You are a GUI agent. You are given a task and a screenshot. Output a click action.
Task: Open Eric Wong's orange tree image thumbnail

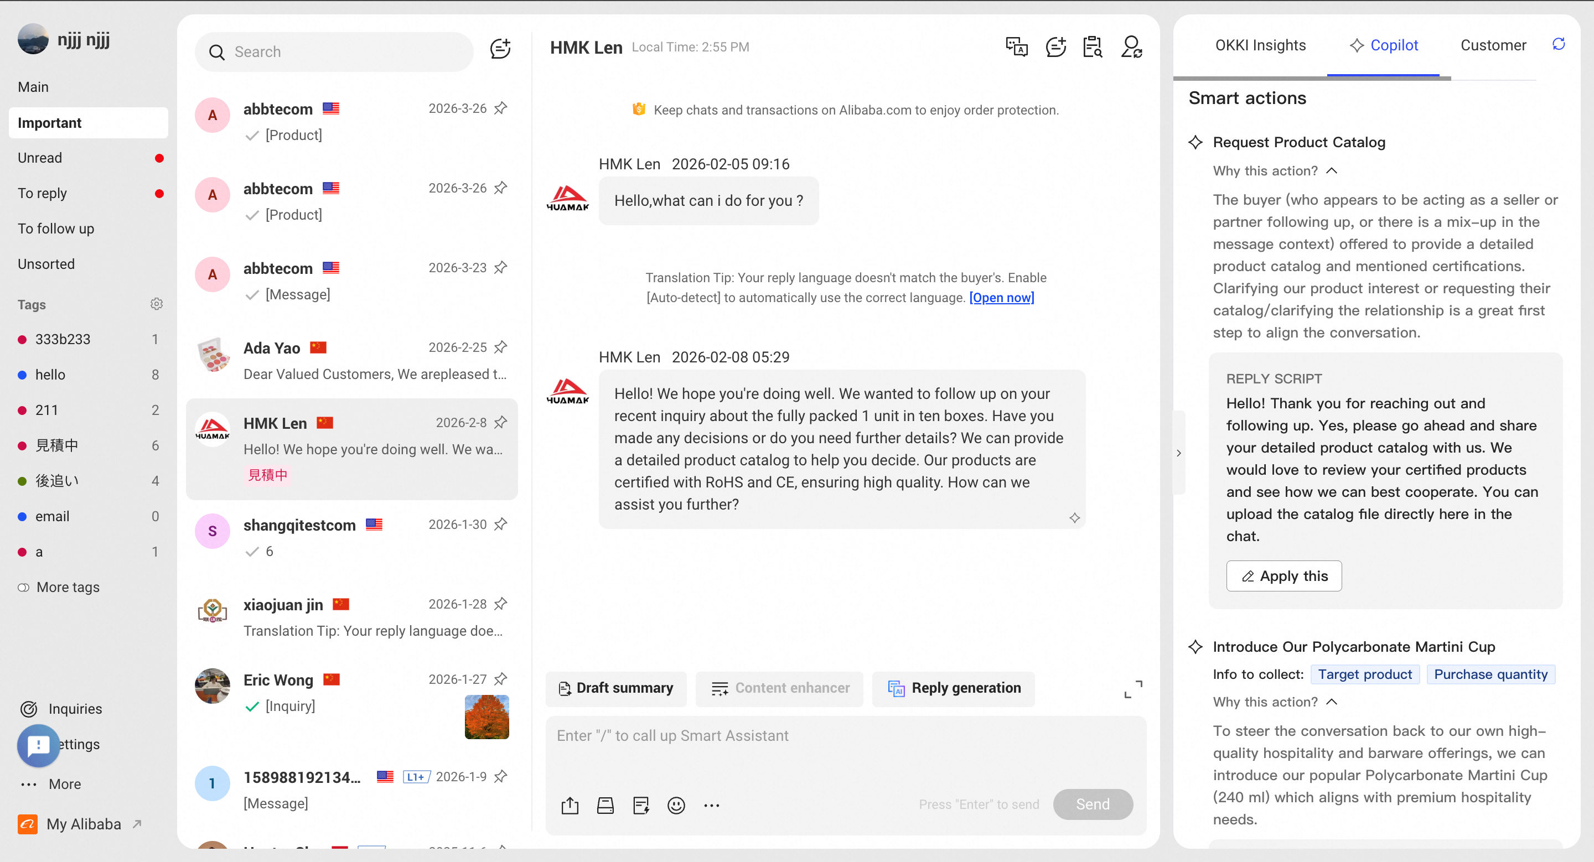click(x=487, y=717)
